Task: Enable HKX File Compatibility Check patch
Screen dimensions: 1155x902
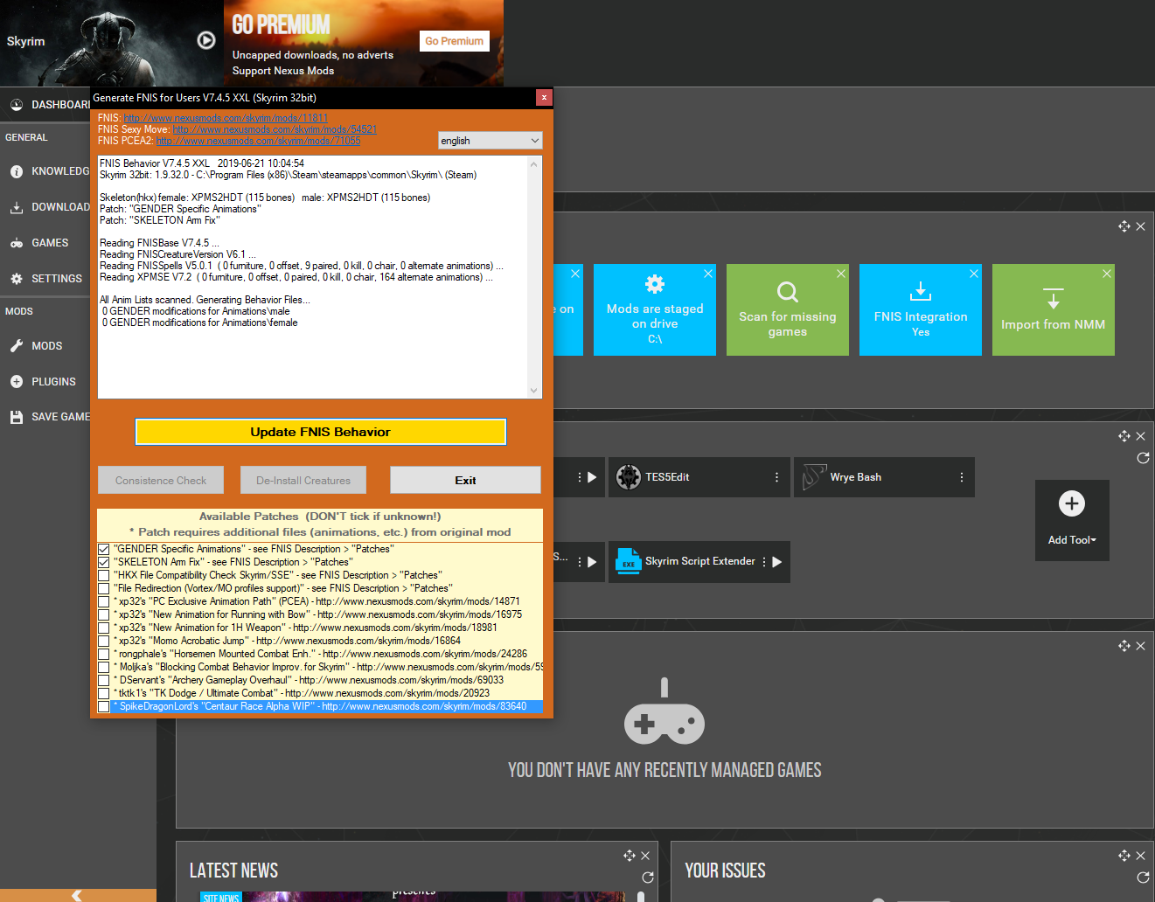Action: (104, 575)
